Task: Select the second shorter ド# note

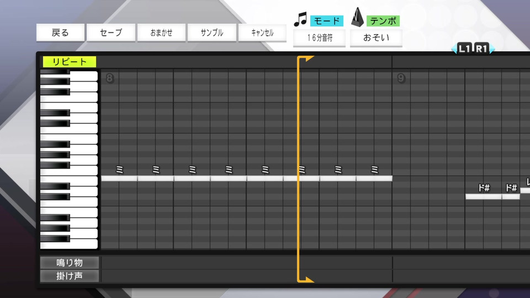Action: (511, 196)
